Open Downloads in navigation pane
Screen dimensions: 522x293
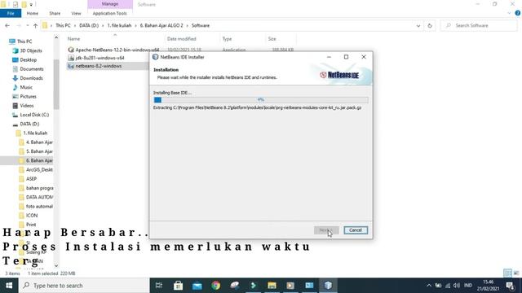pyautogui.click(x=27, y=78)
